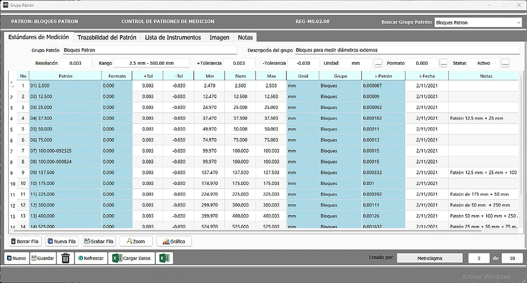527x283 pixels.
Task: Click the Refrescar button
Action: coord(91,258)
